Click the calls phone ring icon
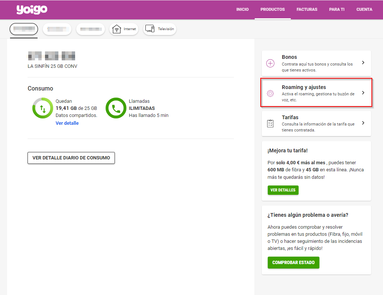The height and width of the screenshot is (295, 383). [x=116, y=108]
